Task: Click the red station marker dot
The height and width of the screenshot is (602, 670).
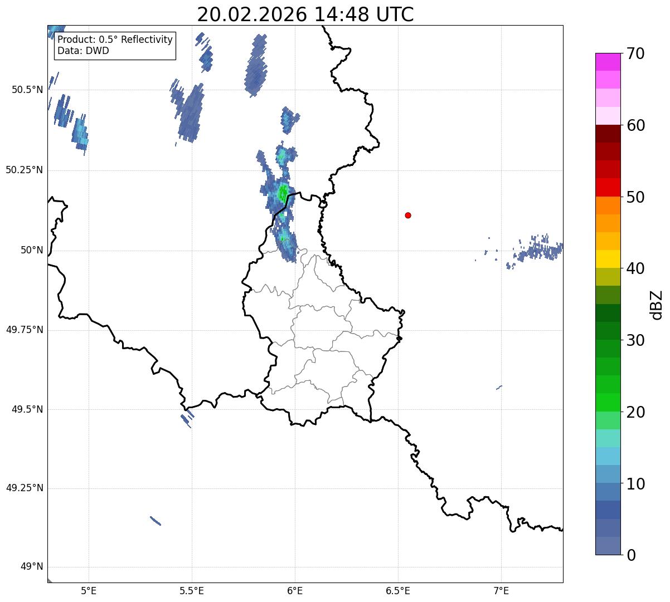Action: pos(408,216)
